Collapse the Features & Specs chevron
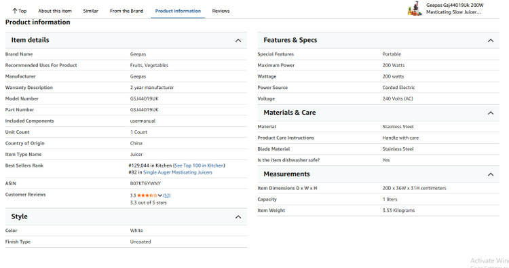This screenshot has width=509, height=268. tap(491, 41)
